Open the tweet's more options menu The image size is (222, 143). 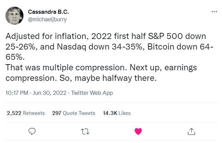click(x=215, y=11)
